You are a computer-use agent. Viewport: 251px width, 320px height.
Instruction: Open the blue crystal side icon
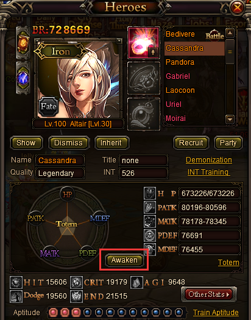tap(23, 78)
